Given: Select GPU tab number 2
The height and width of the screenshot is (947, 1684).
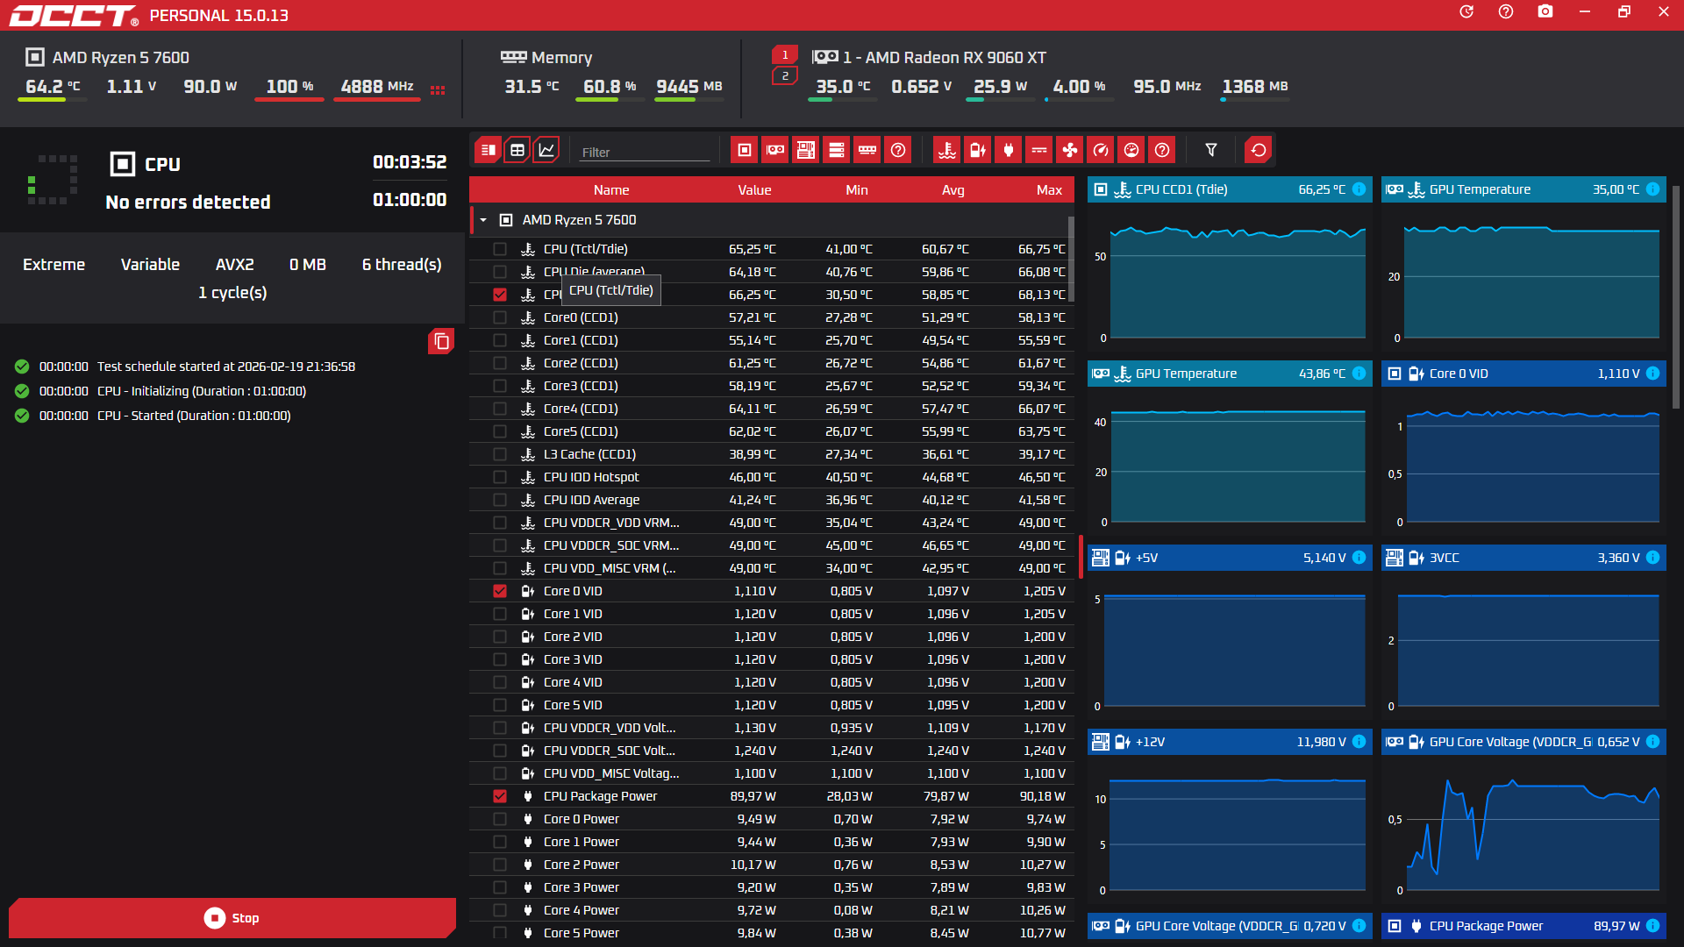Looking at the screenshot, I should 785,76.
